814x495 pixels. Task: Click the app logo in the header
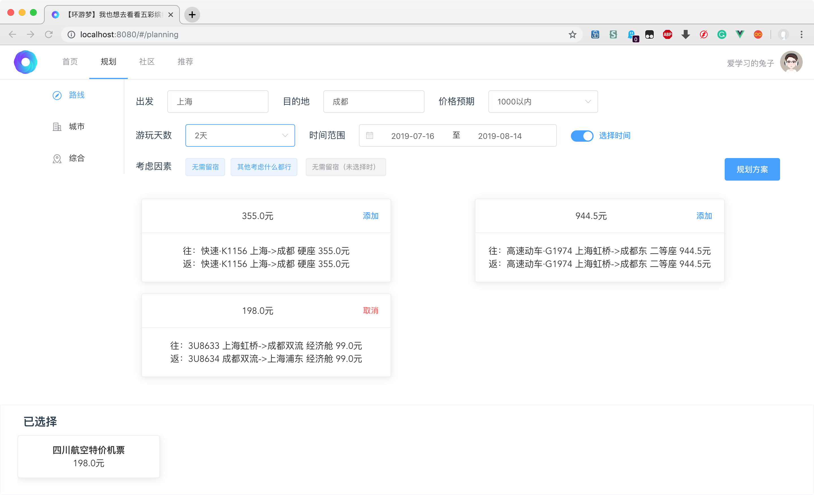tap(25, 62)
